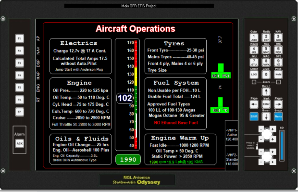Open Setup with the blue Menu key
The height and width of the screenshot is (192, 298).
[278, 116]
